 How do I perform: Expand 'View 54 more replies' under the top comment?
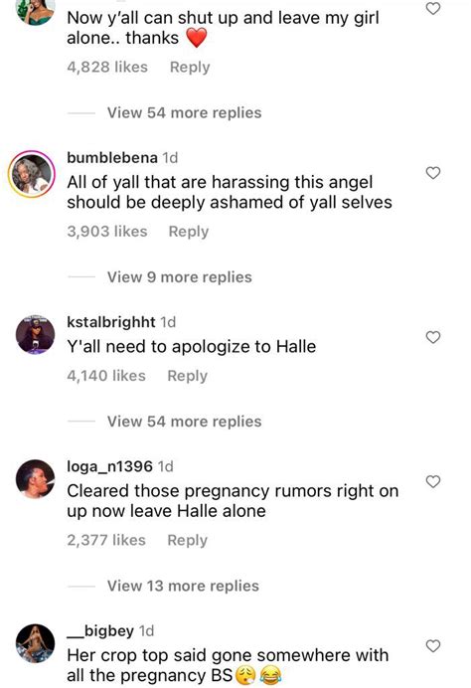tap(184, 112)
